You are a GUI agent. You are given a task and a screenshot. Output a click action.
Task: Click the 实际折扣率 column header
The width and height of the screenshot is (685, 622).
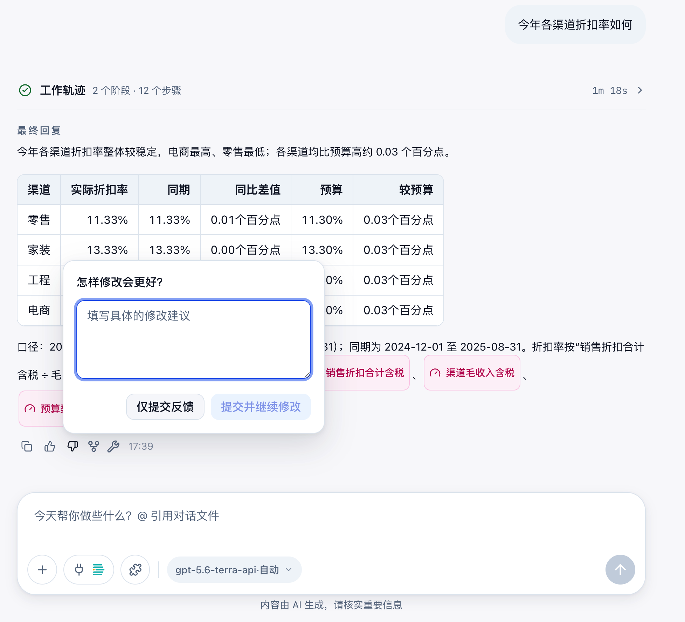(x=99, y=189)
